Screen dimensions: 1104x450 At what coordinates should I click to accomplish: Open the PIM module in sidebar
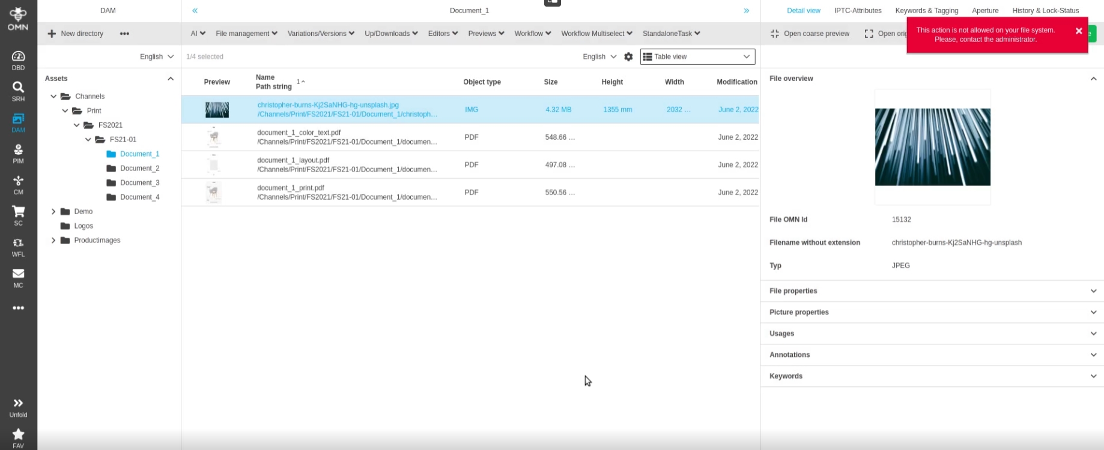coord(18,154)
